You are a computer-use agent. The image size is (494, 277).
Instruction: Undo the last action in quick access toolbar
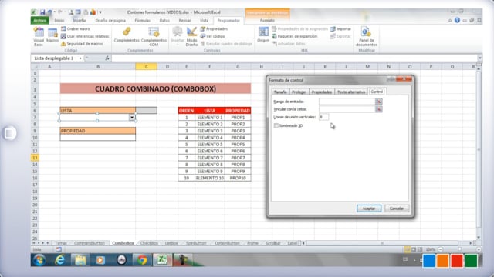coord(49,12)
